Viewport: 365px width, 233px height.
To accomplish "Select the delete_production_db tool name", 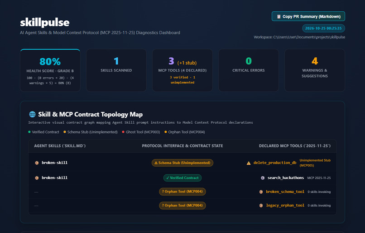I will (x=275, y=163).
